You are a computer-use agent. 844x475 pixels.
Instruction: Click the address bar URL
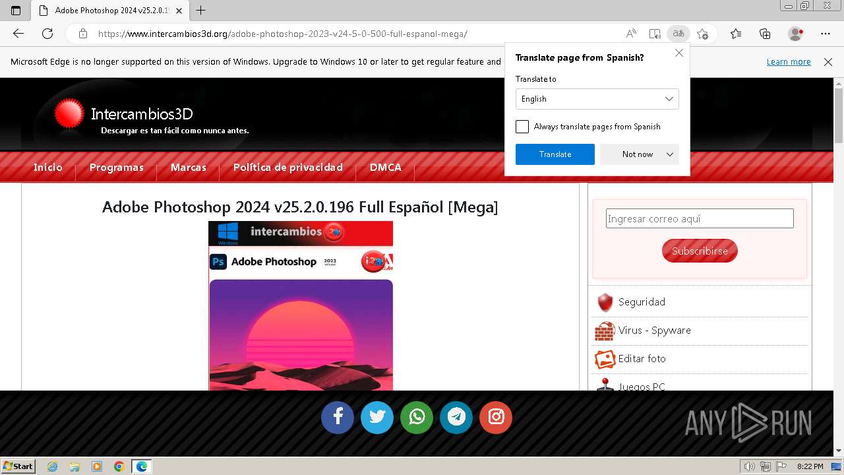(x=282, y=34)
